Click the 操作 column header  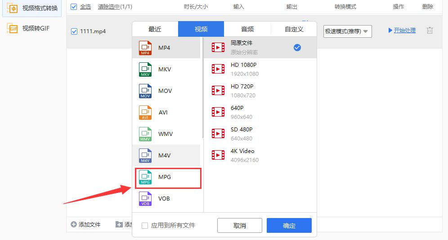coord(398,7)
